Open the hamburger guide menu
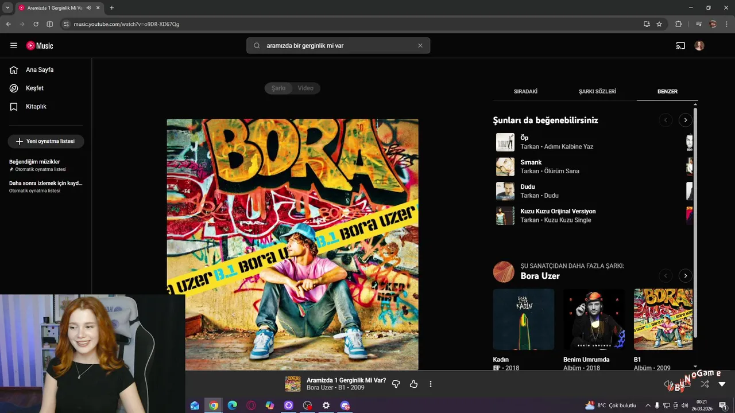 [x=14, y=46]
